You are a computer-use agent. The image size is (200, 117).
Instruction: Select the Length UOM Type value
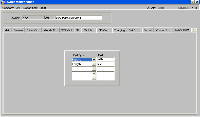pyautogui.click(x=82, y=64)
